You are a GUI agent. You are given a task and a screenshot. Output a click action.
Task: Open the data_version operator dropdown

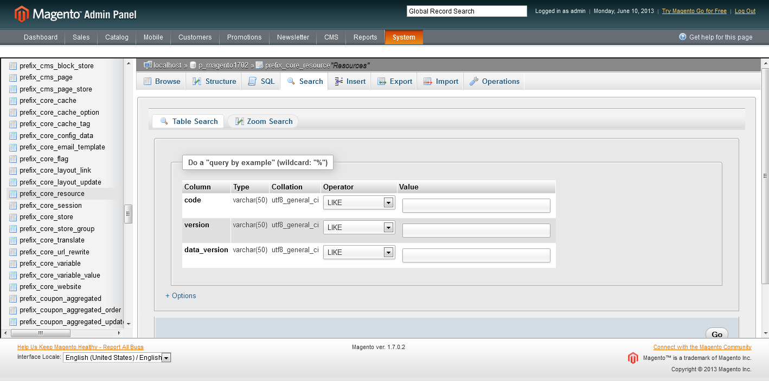pos(359,252)
